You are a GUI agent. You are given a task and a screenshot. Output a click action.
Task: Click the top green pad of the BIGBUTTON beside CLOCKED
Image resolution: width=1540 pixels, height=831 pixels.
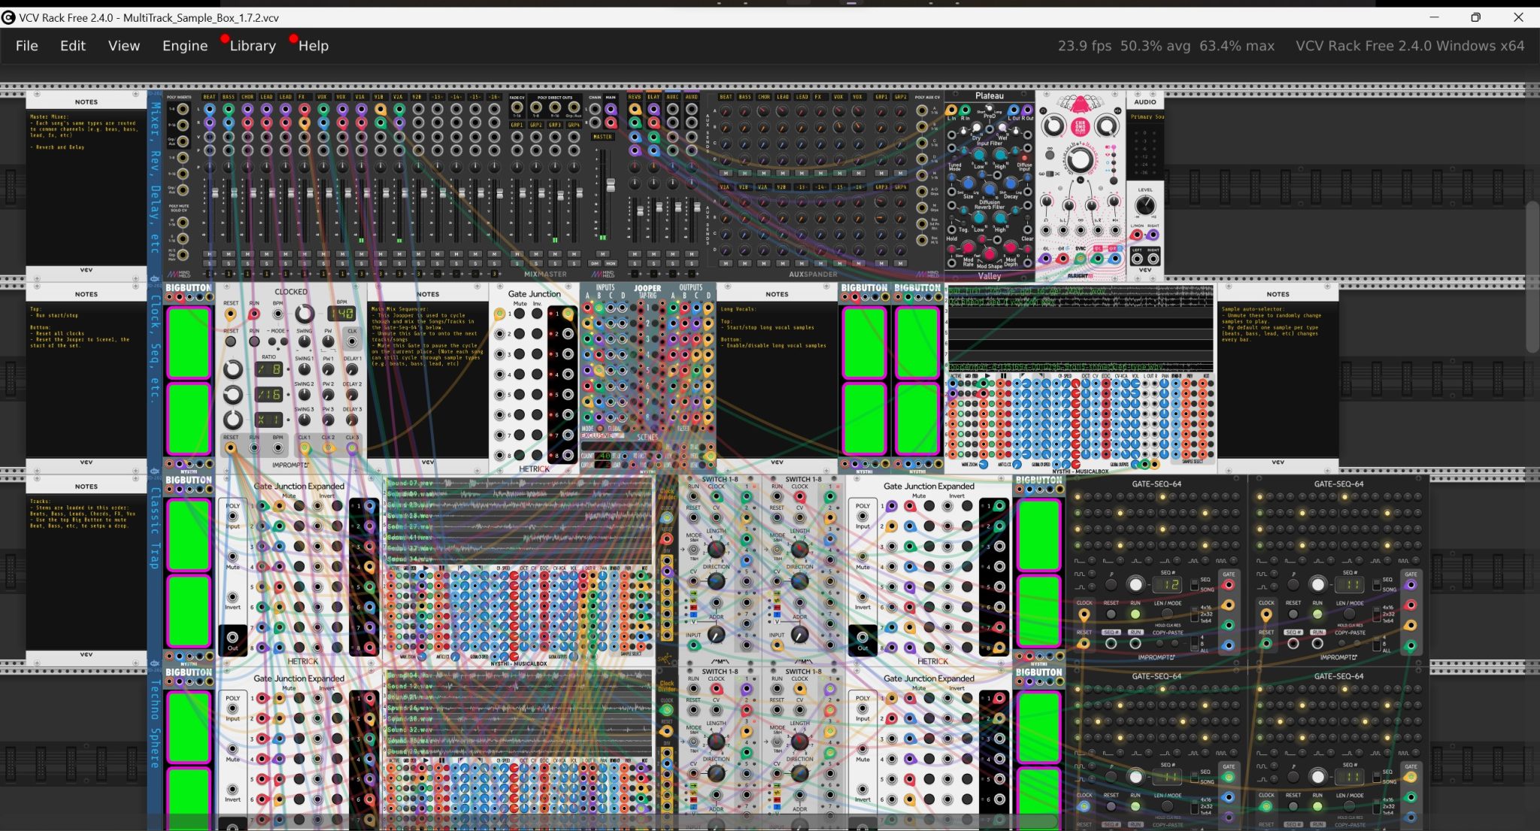point(189,342)
